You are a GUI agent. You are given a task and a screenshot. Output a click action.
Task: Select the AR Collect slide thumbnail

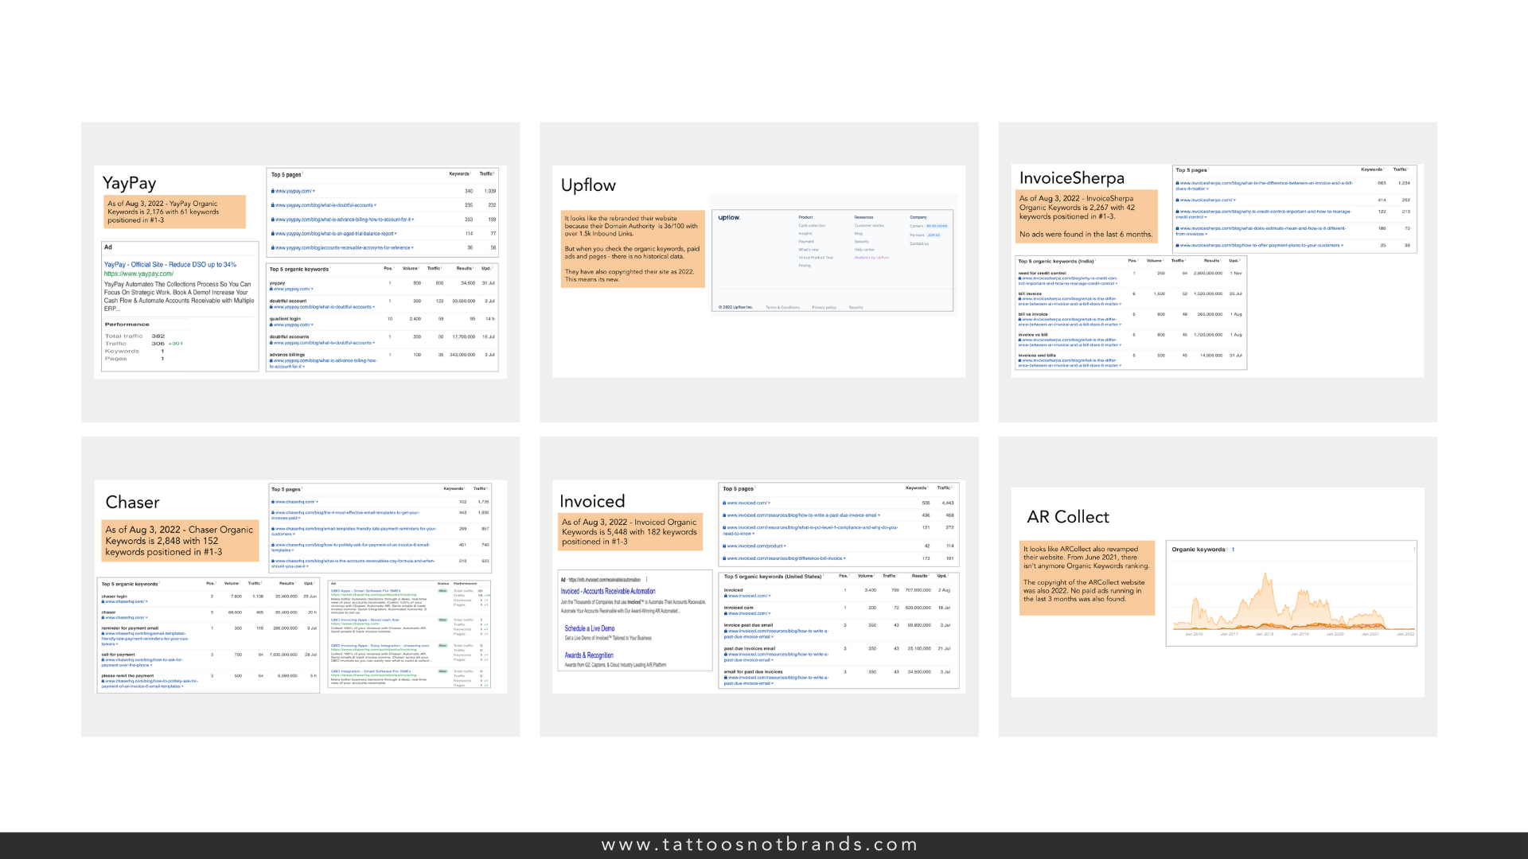coord(1218,586)
